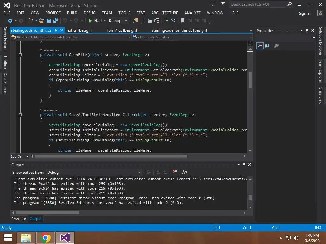Toggle pin on stealingcodefromthis.cs tab
The height and width of the screenshot is (244, 326).
56,30
